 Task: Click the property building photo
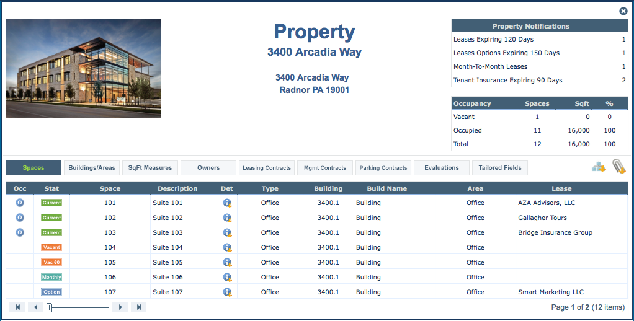83,68
